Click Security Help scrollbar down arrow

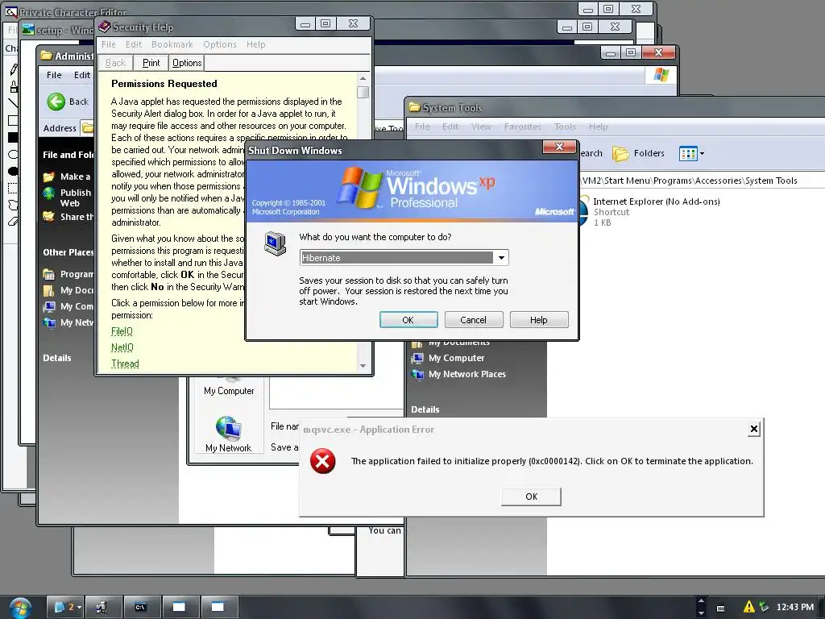click(x=363, y=365)
